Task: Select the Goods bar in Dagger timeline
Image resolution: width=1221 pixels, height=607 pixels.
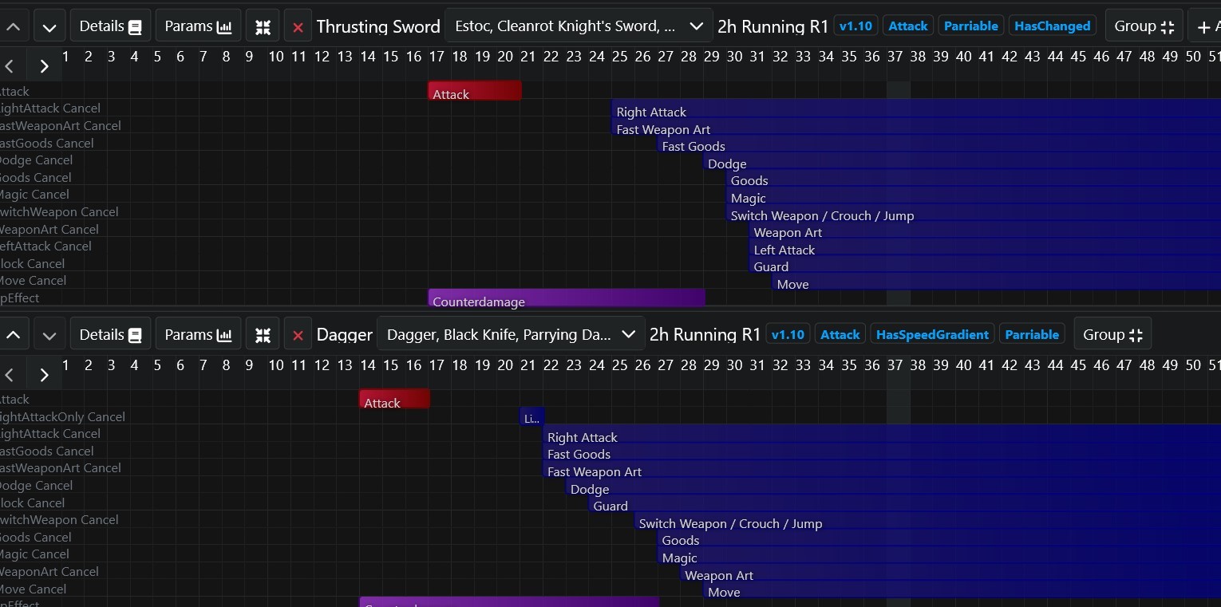Action: coord(939,538)
